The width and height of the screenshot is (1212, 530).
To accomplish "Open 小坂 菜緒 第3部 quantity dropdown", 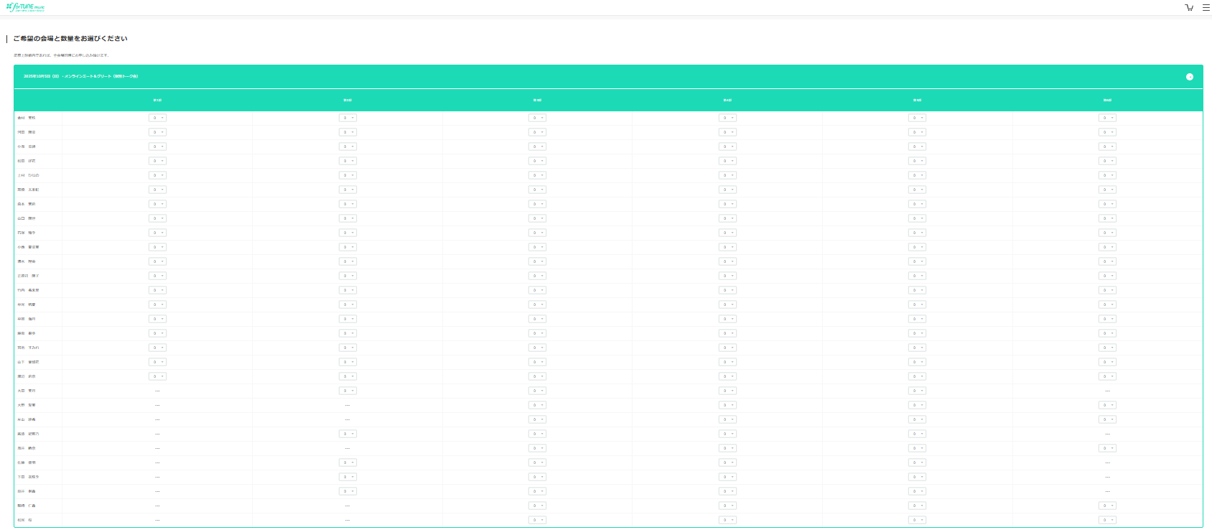I will click(x=537, y=147).
